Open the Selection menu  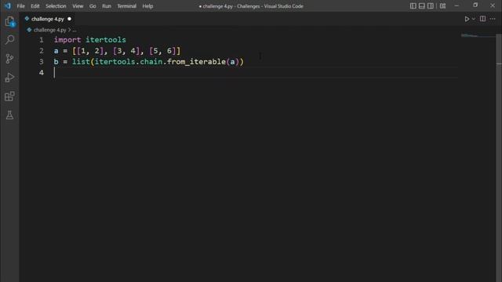(56, 6)
